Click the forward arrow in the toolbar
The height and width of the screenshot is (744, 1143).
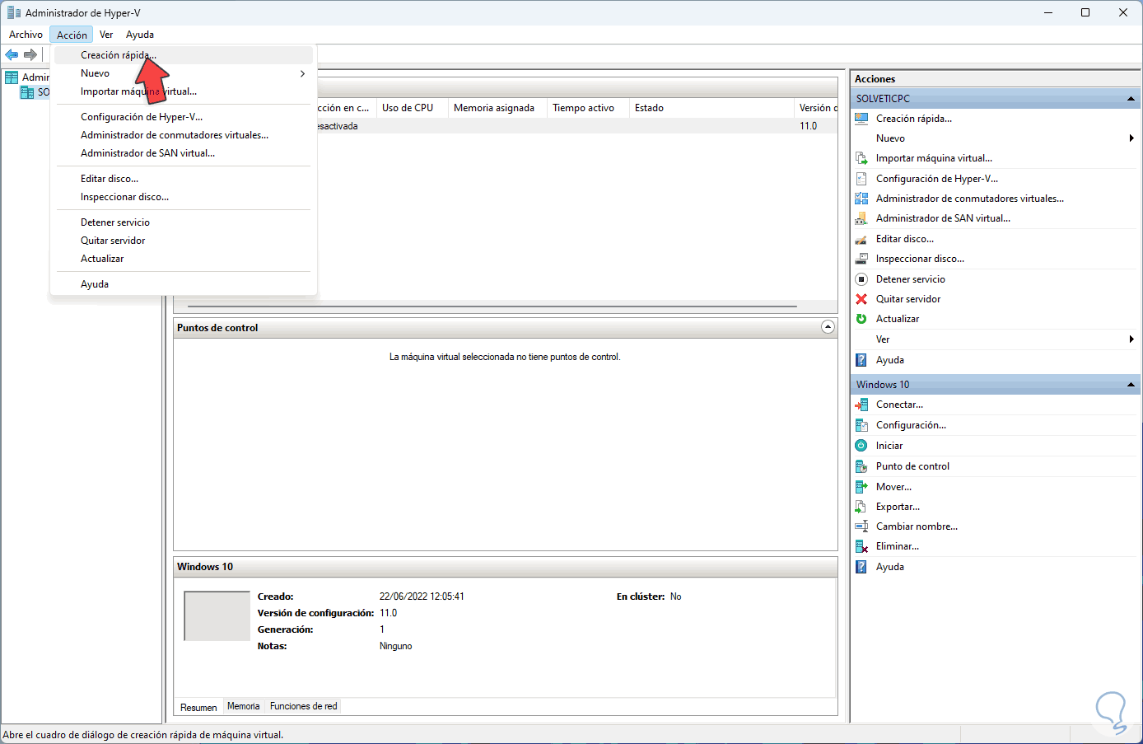(30, 54)
